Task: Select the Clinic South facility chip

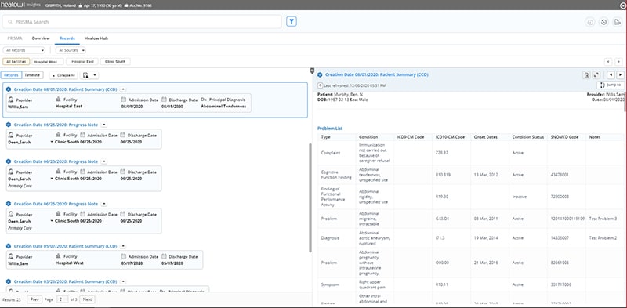Action: click(115, 62)
